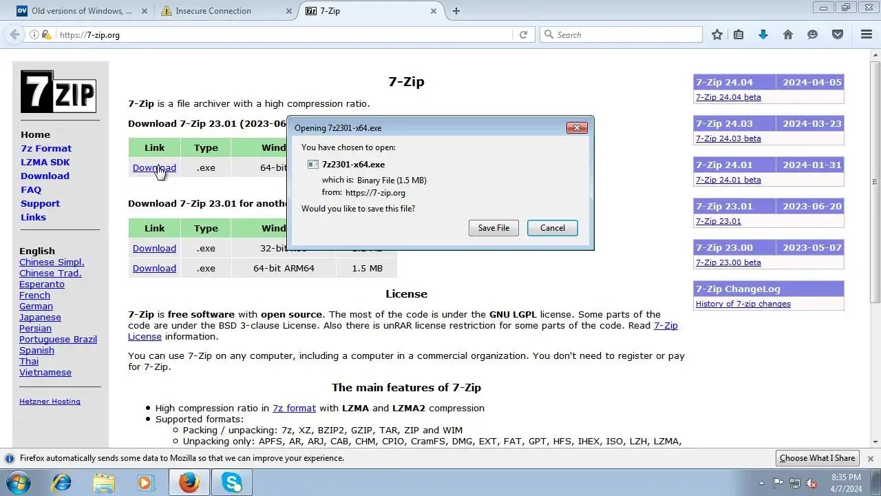The width and height of the screenshot is (881, 496).
Task: Click Save File in the download dialog
Action: (493, 228)
